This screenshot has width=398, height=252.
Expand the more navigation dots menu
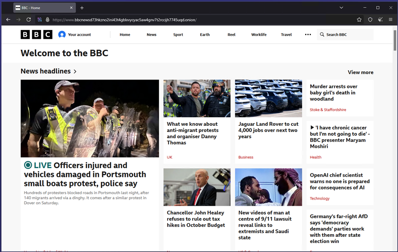coord(308,35)
